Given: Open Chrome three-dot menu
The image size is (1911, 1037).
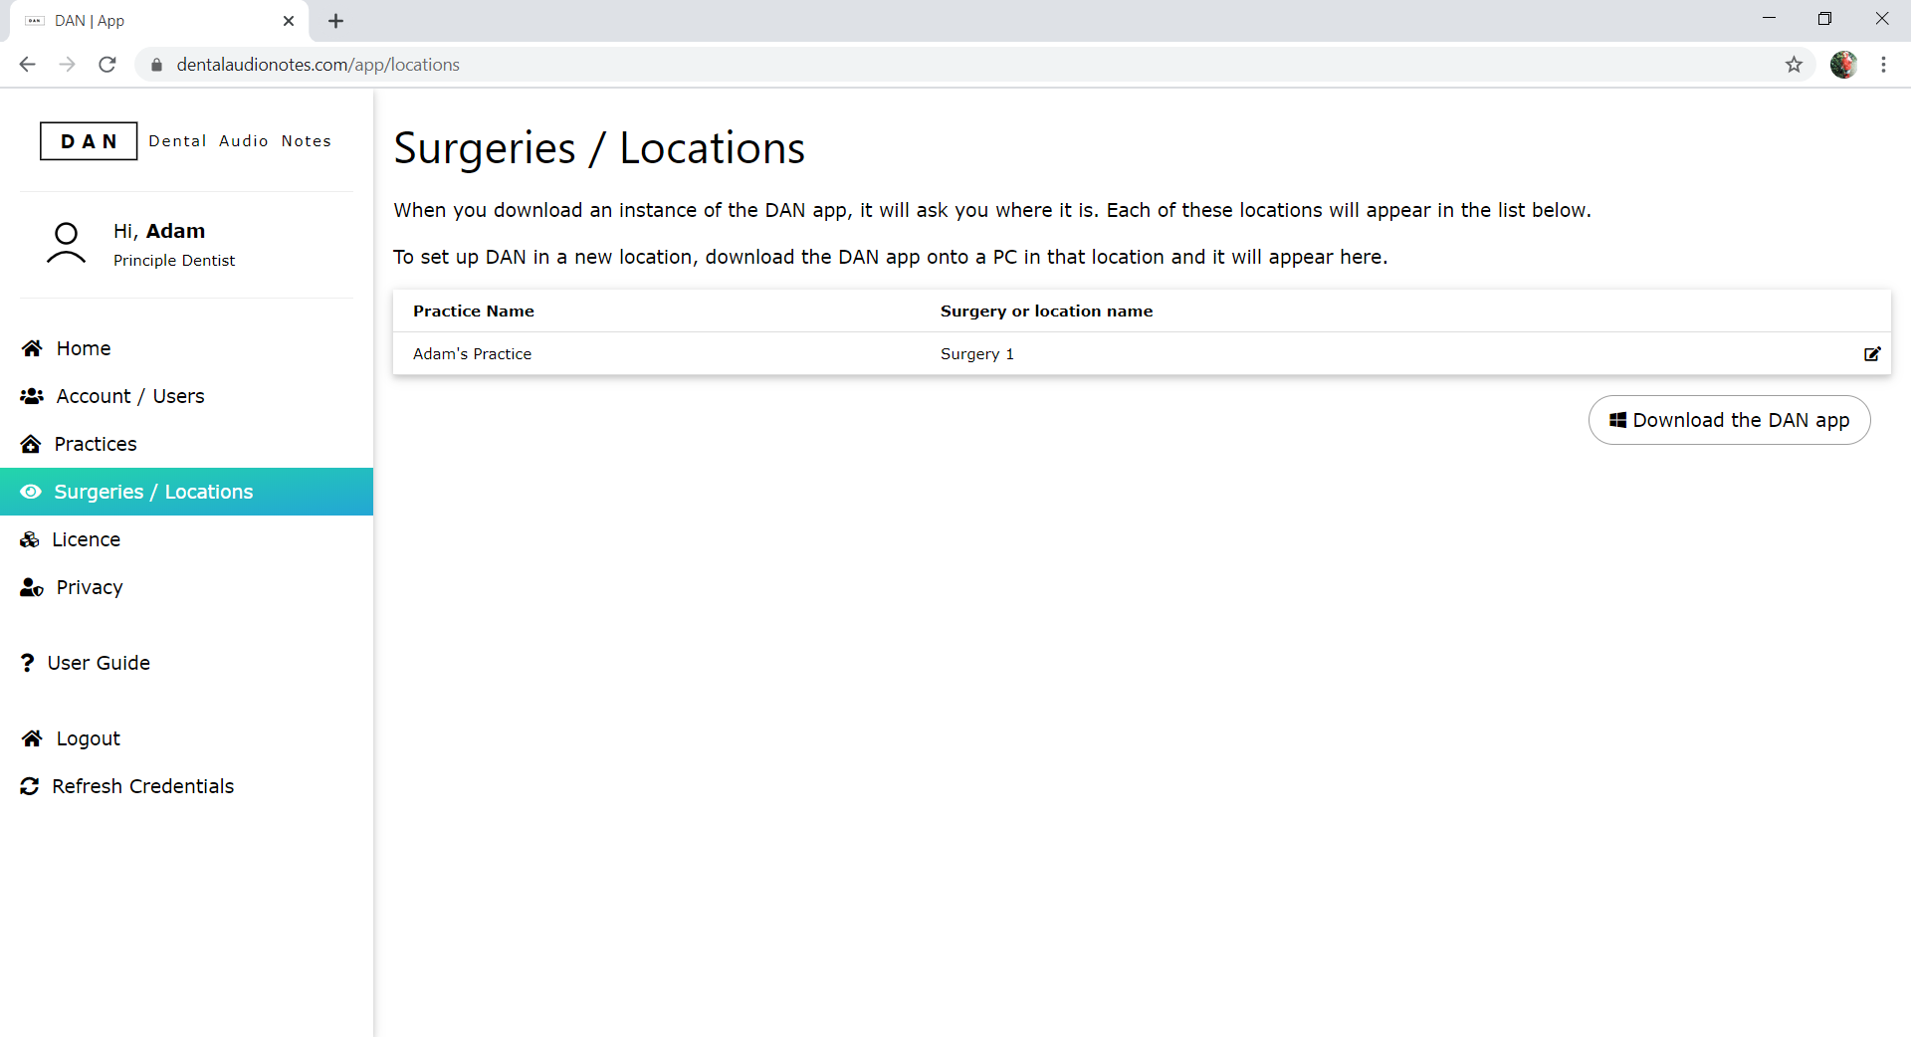Looking at the screenshot, I should (x=1883, y=65).
